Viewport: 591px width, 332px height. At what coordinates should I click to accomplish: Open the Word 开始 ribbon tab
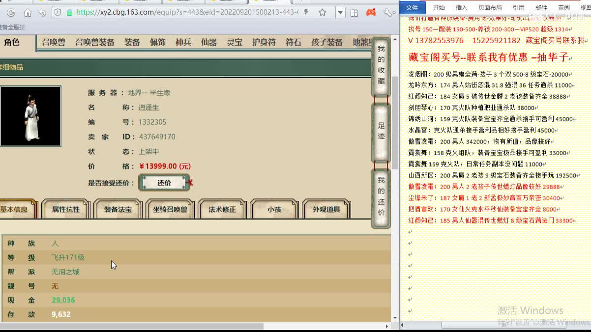click(439, 7)
